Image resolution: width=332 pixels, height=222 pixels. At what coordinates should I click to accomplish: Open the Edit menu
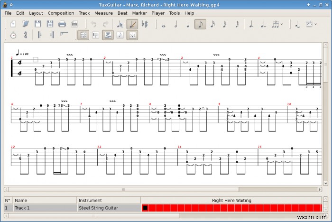(x=20, y=13)
